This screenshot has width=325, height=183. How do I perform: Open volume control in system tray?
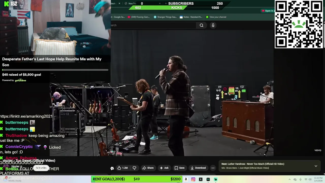tap(310, 179)
